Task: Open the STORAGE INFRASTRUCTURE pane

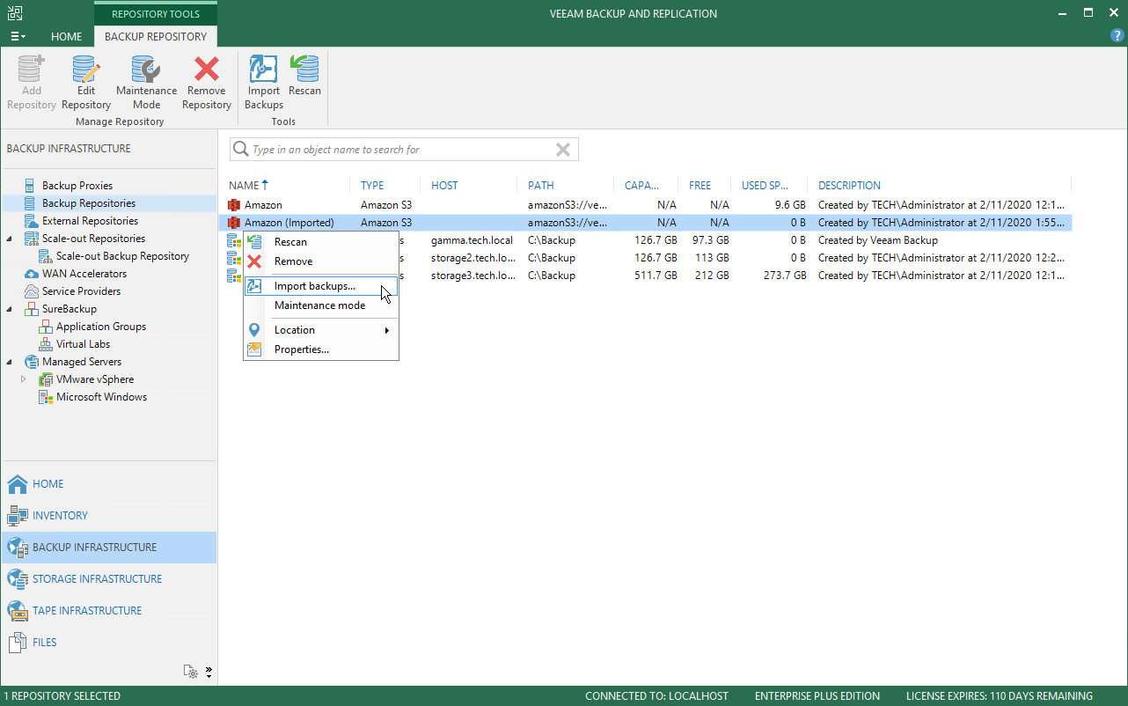Action: [108, 579]
